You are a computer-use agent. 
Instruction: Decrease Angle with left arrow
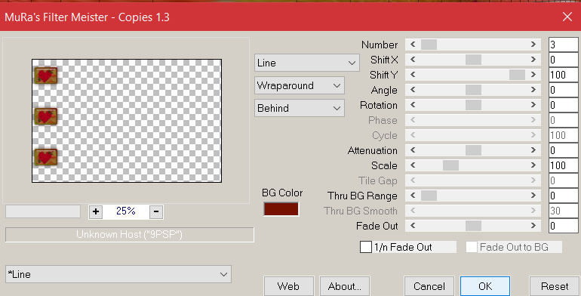[x=413, y=90]
